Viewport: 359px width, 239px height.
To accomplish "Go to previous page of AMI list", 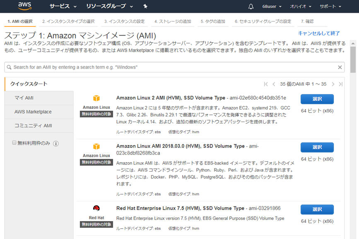I will (x=274, y=84).
